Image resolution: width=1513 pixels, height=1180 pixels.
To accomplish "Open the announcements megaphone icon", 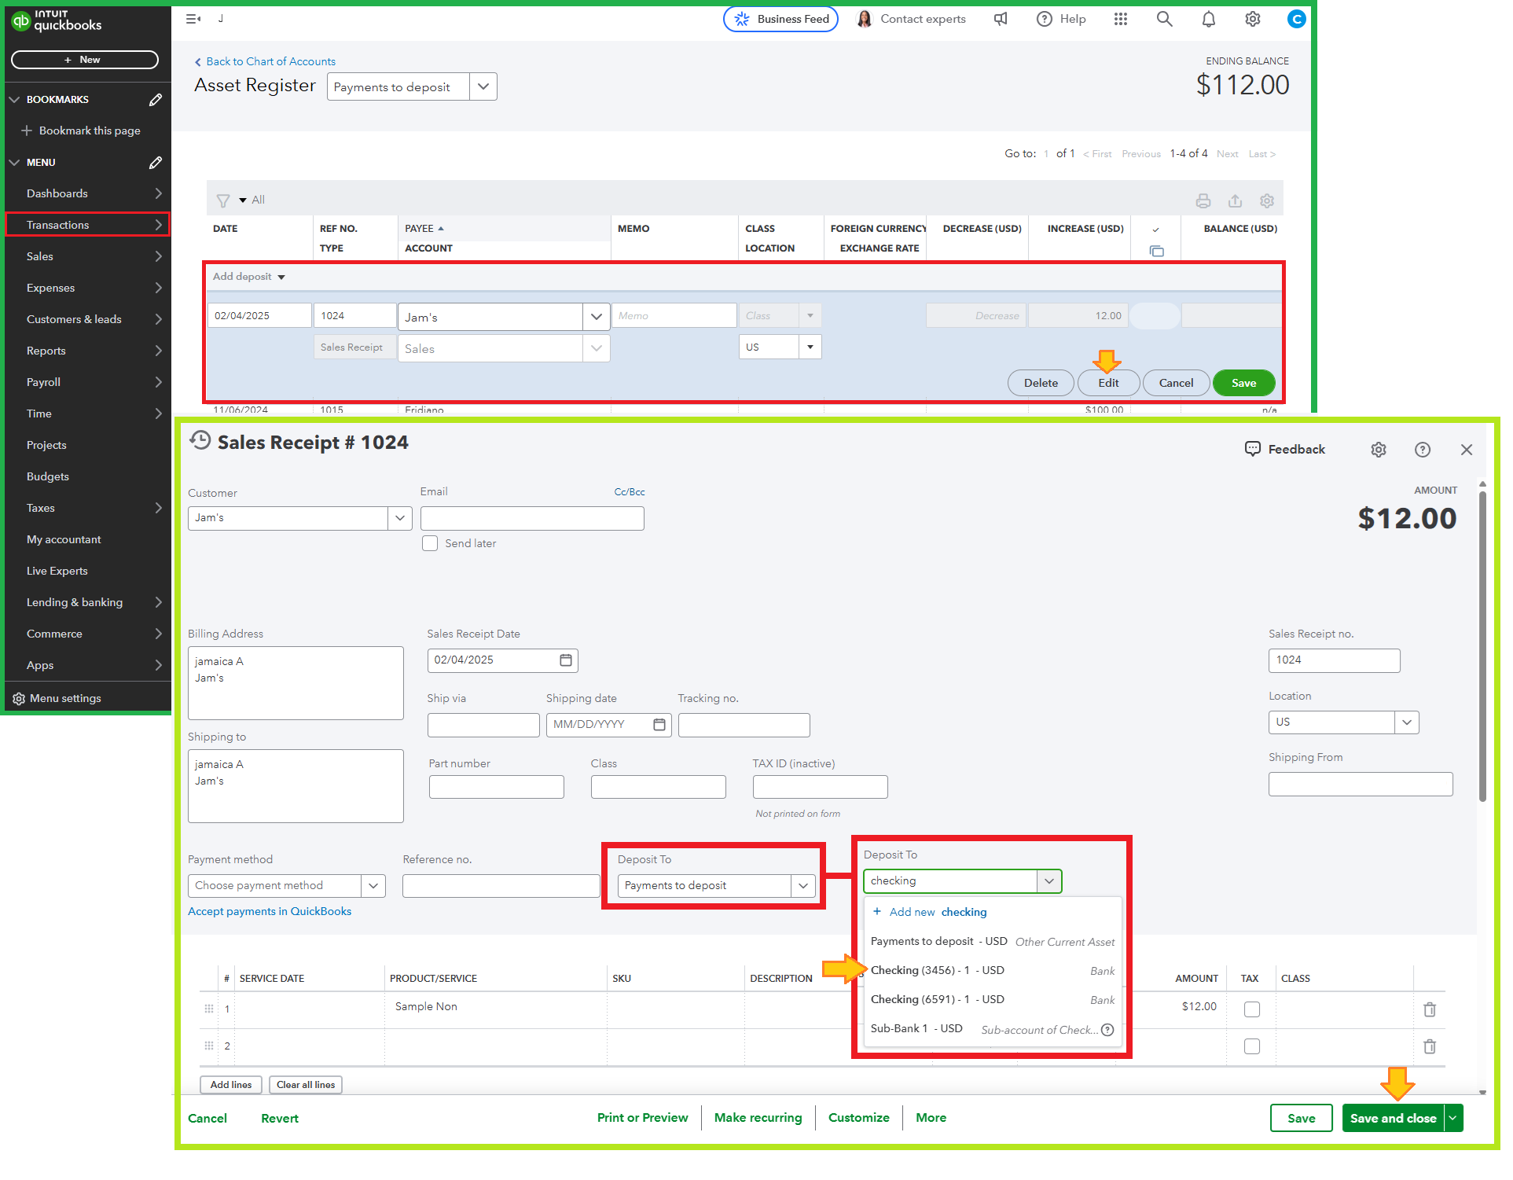I will [1001, 19].
